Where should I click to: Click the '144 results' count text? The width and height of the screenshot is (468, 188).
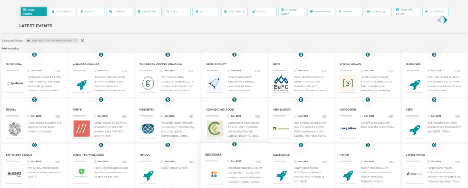click(11, 48)
